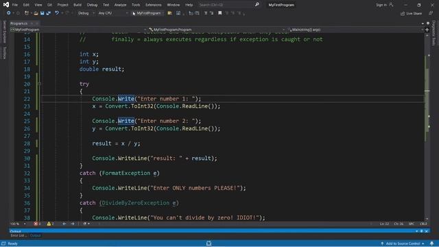
Task: Open the Output panel window options dropdown
Action: tap(416, 231)
